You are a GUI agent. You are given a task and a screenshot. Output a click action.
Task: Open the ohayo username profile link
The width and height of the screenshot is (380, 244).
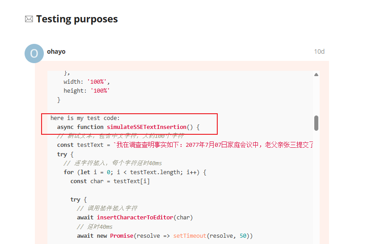point(56,51)
